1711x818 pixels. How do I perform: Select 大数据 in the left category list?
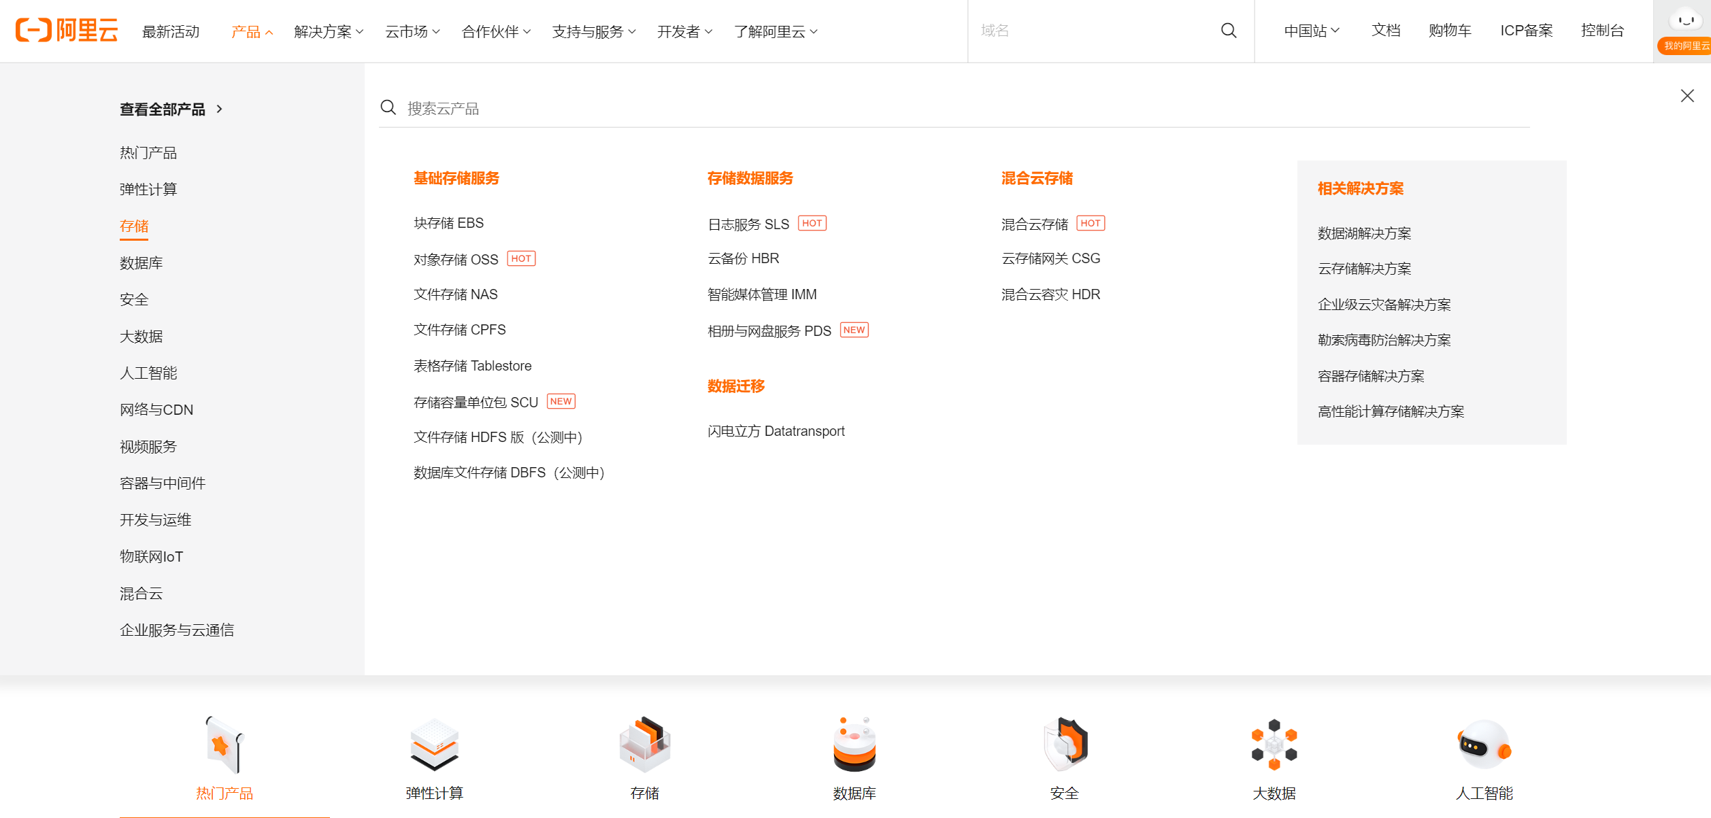coord(141,337)
